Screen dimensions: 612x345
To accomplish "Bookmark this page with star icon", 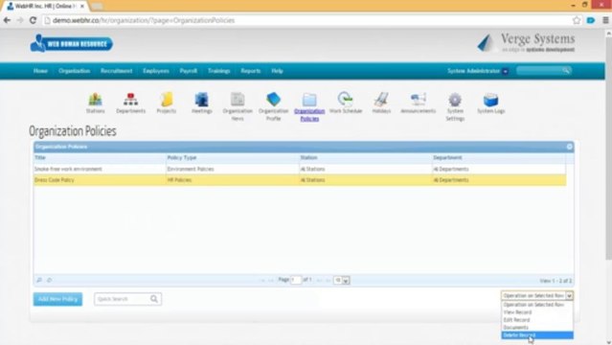I will point(577,20).
